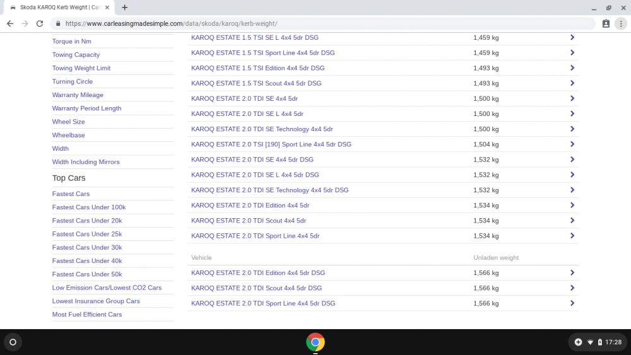The width and height of the screenshot is (631, 355).
Task: Open arrow for 2.0 TDI Edition 4x4 5dr DSG
Action: [x=572, y=273]
